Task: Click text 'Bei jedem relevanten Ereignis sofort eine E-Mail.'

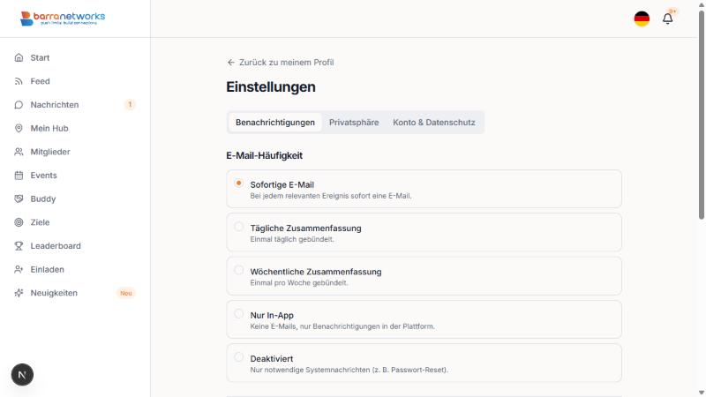Action: coord(331,196)
